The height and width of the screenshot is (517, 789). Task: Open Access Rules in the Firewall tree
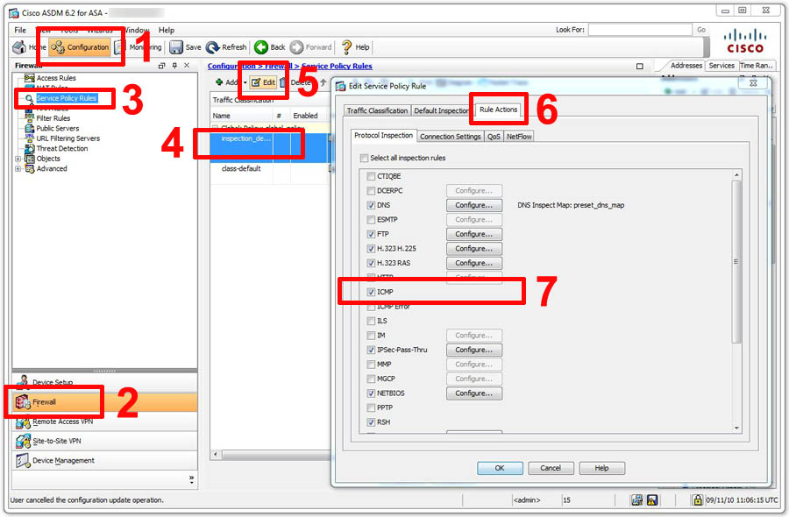point(56,78)
